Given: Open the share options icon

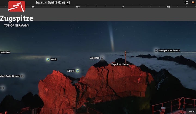Looking at the screenshot, I should [186, 2].
